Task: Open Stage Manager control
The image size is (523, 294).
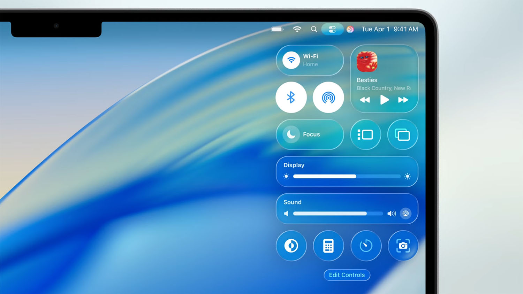Action: point(365,134)
